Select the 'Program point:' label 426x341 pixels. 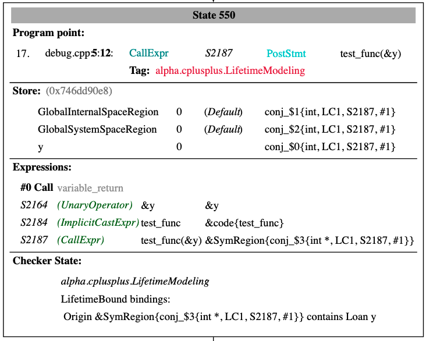point(48,33)
